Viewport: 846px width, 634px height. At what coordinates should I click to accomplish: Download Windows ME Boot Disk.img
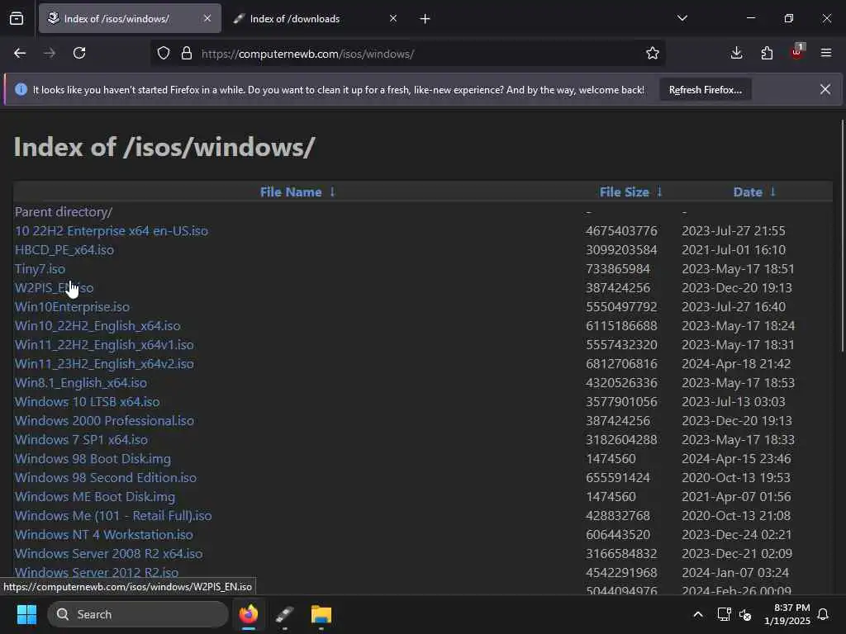click(95, 497)
